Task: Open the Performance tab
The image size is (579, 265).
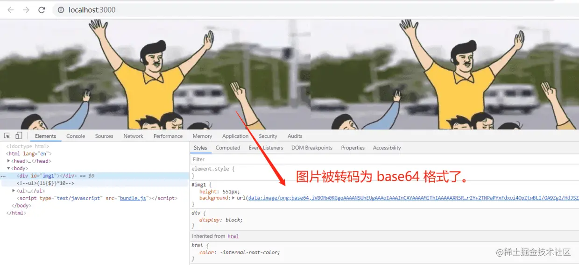Action: [x=168, y=136]
